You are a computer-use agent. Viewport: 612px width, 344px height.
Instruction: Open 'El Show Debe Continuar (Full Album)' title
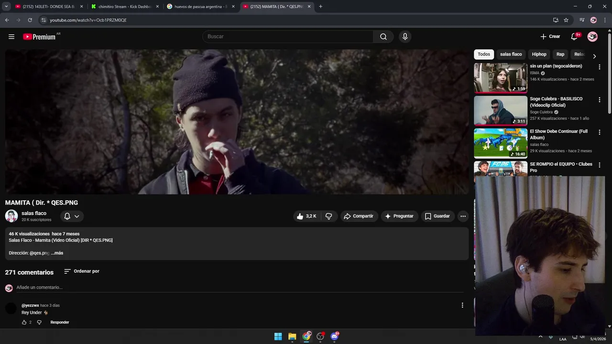(x=559, y=134)
